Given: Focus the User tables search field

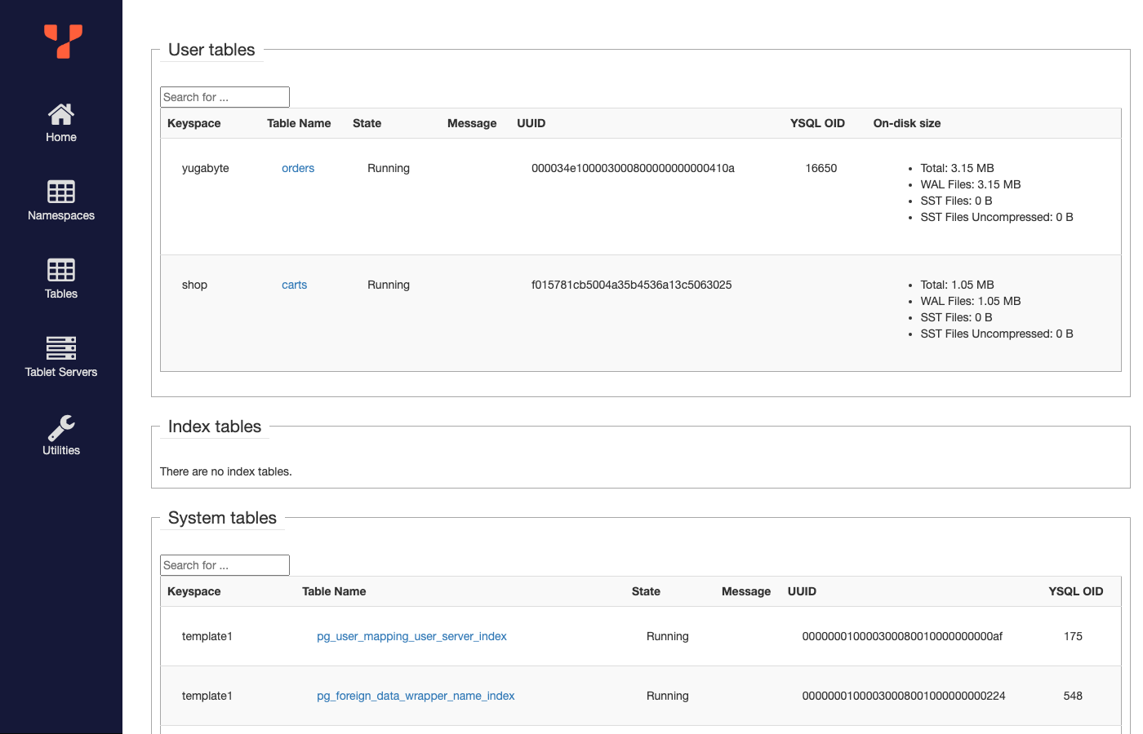Looking at the screenshot, I should point(225,97).
